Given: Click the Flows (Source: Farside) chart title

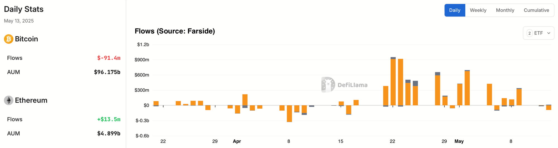Looking at the screenshot, I should coord(175,31).
